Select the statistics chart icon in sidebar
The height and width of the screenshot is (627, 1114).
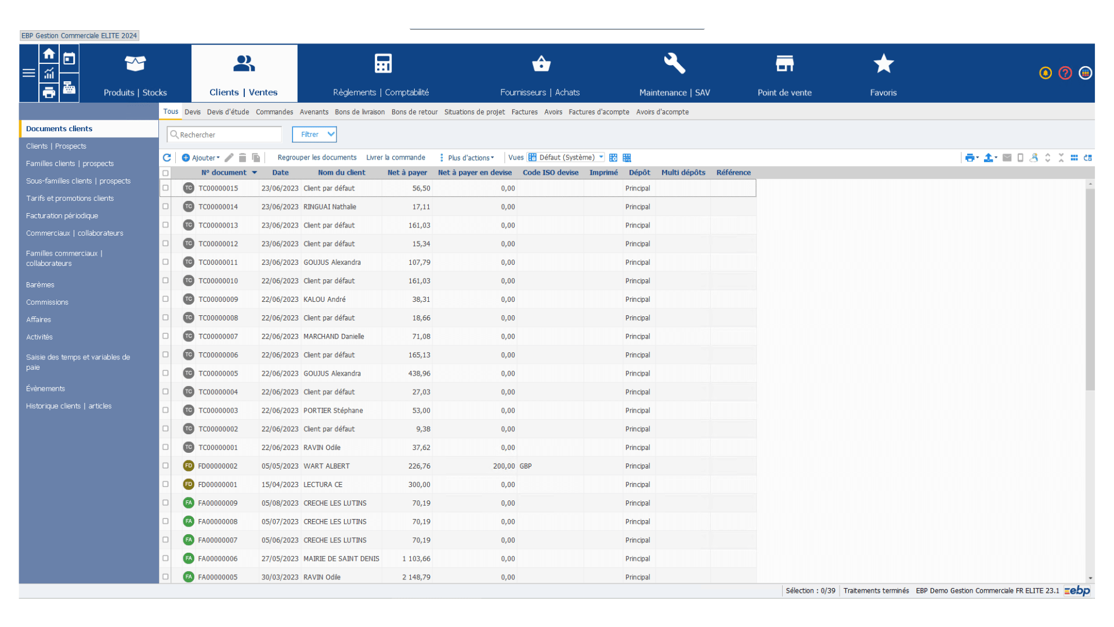coord(49,74)
